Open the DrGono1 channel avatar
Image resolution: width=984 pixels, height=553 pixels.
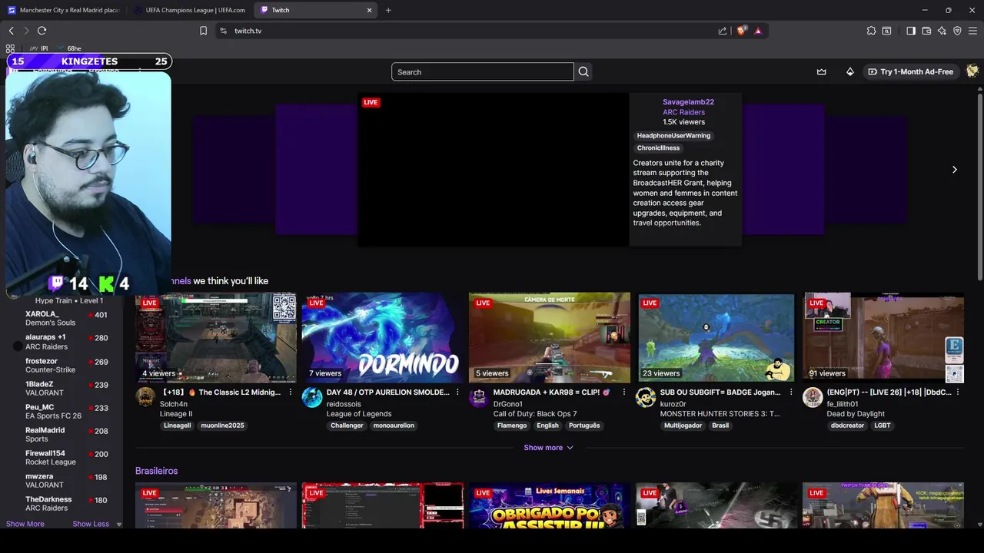pyautogui.click(x=479, y=397)
